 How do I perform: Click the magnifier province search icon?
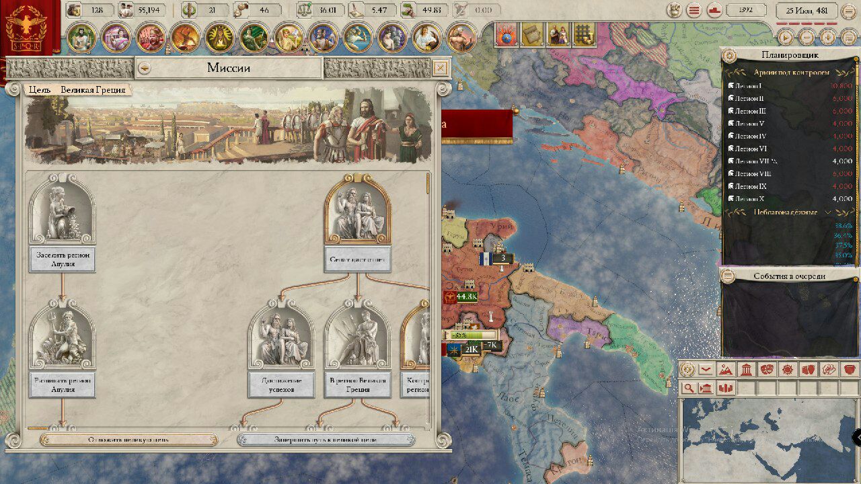click(x=689, y=388)
